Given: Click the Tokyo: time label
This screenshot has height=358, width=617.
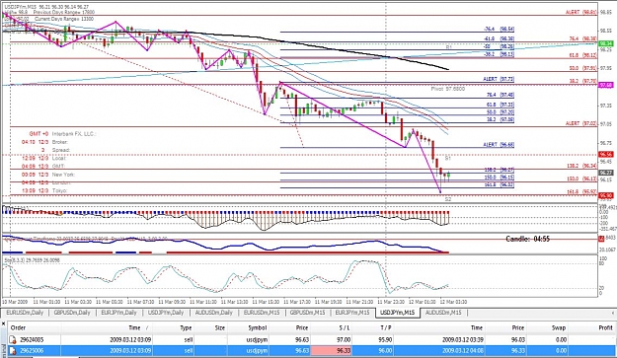Looking at the screenshot, I should point(60,190).
